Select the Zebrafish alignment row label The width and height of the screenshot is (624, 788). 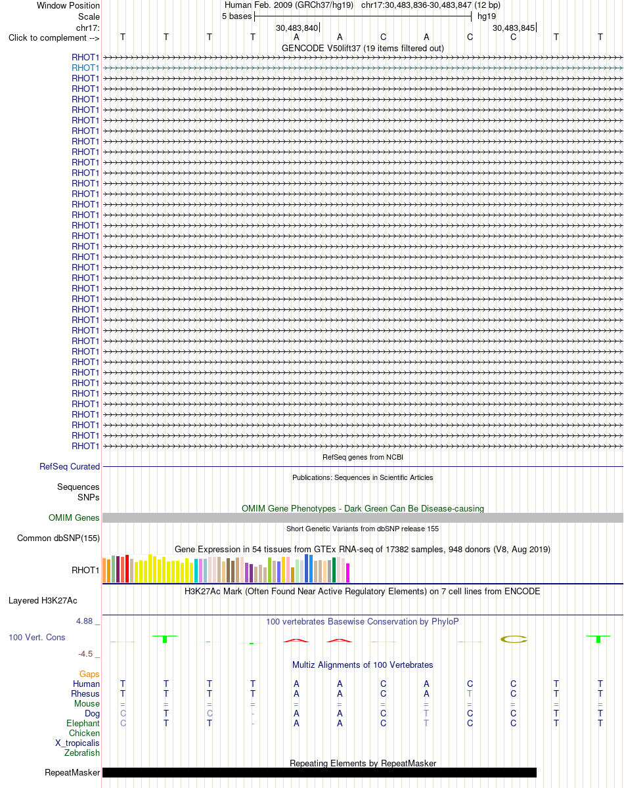(82, 753)
